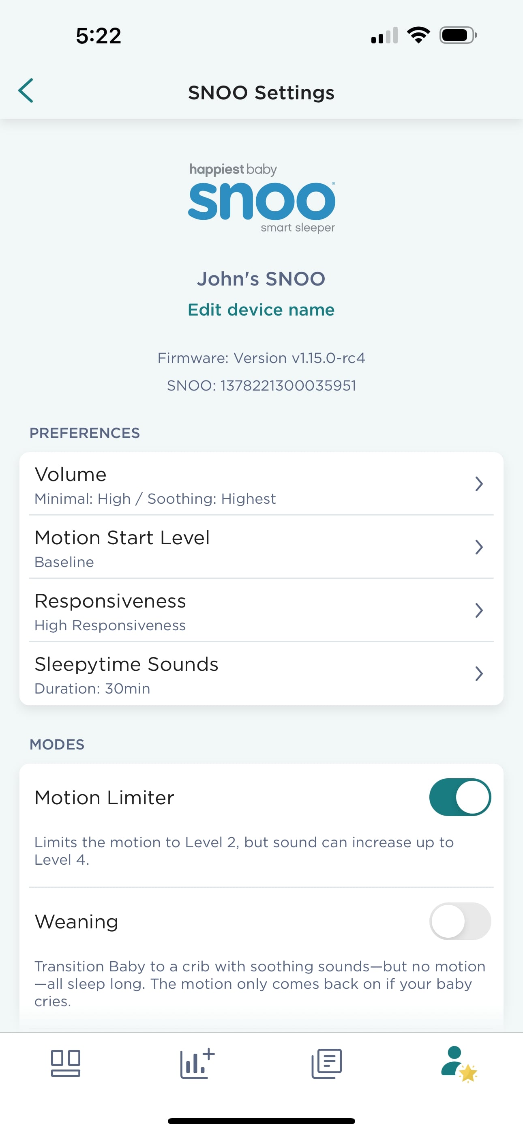Image resolution: width=523 pixels, height=1134 pixels.
Task: Open Responsiveness setting row
Action: (x=220, y=611)
